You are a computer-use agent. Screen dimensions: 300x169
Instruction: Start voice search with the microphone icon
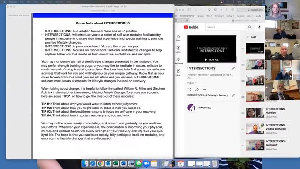(x=259, y=27)
